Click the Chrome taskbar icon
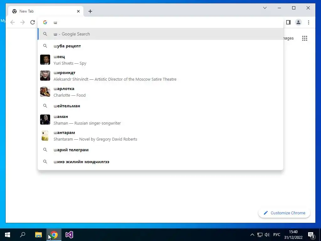 click(x=54, y=235)
